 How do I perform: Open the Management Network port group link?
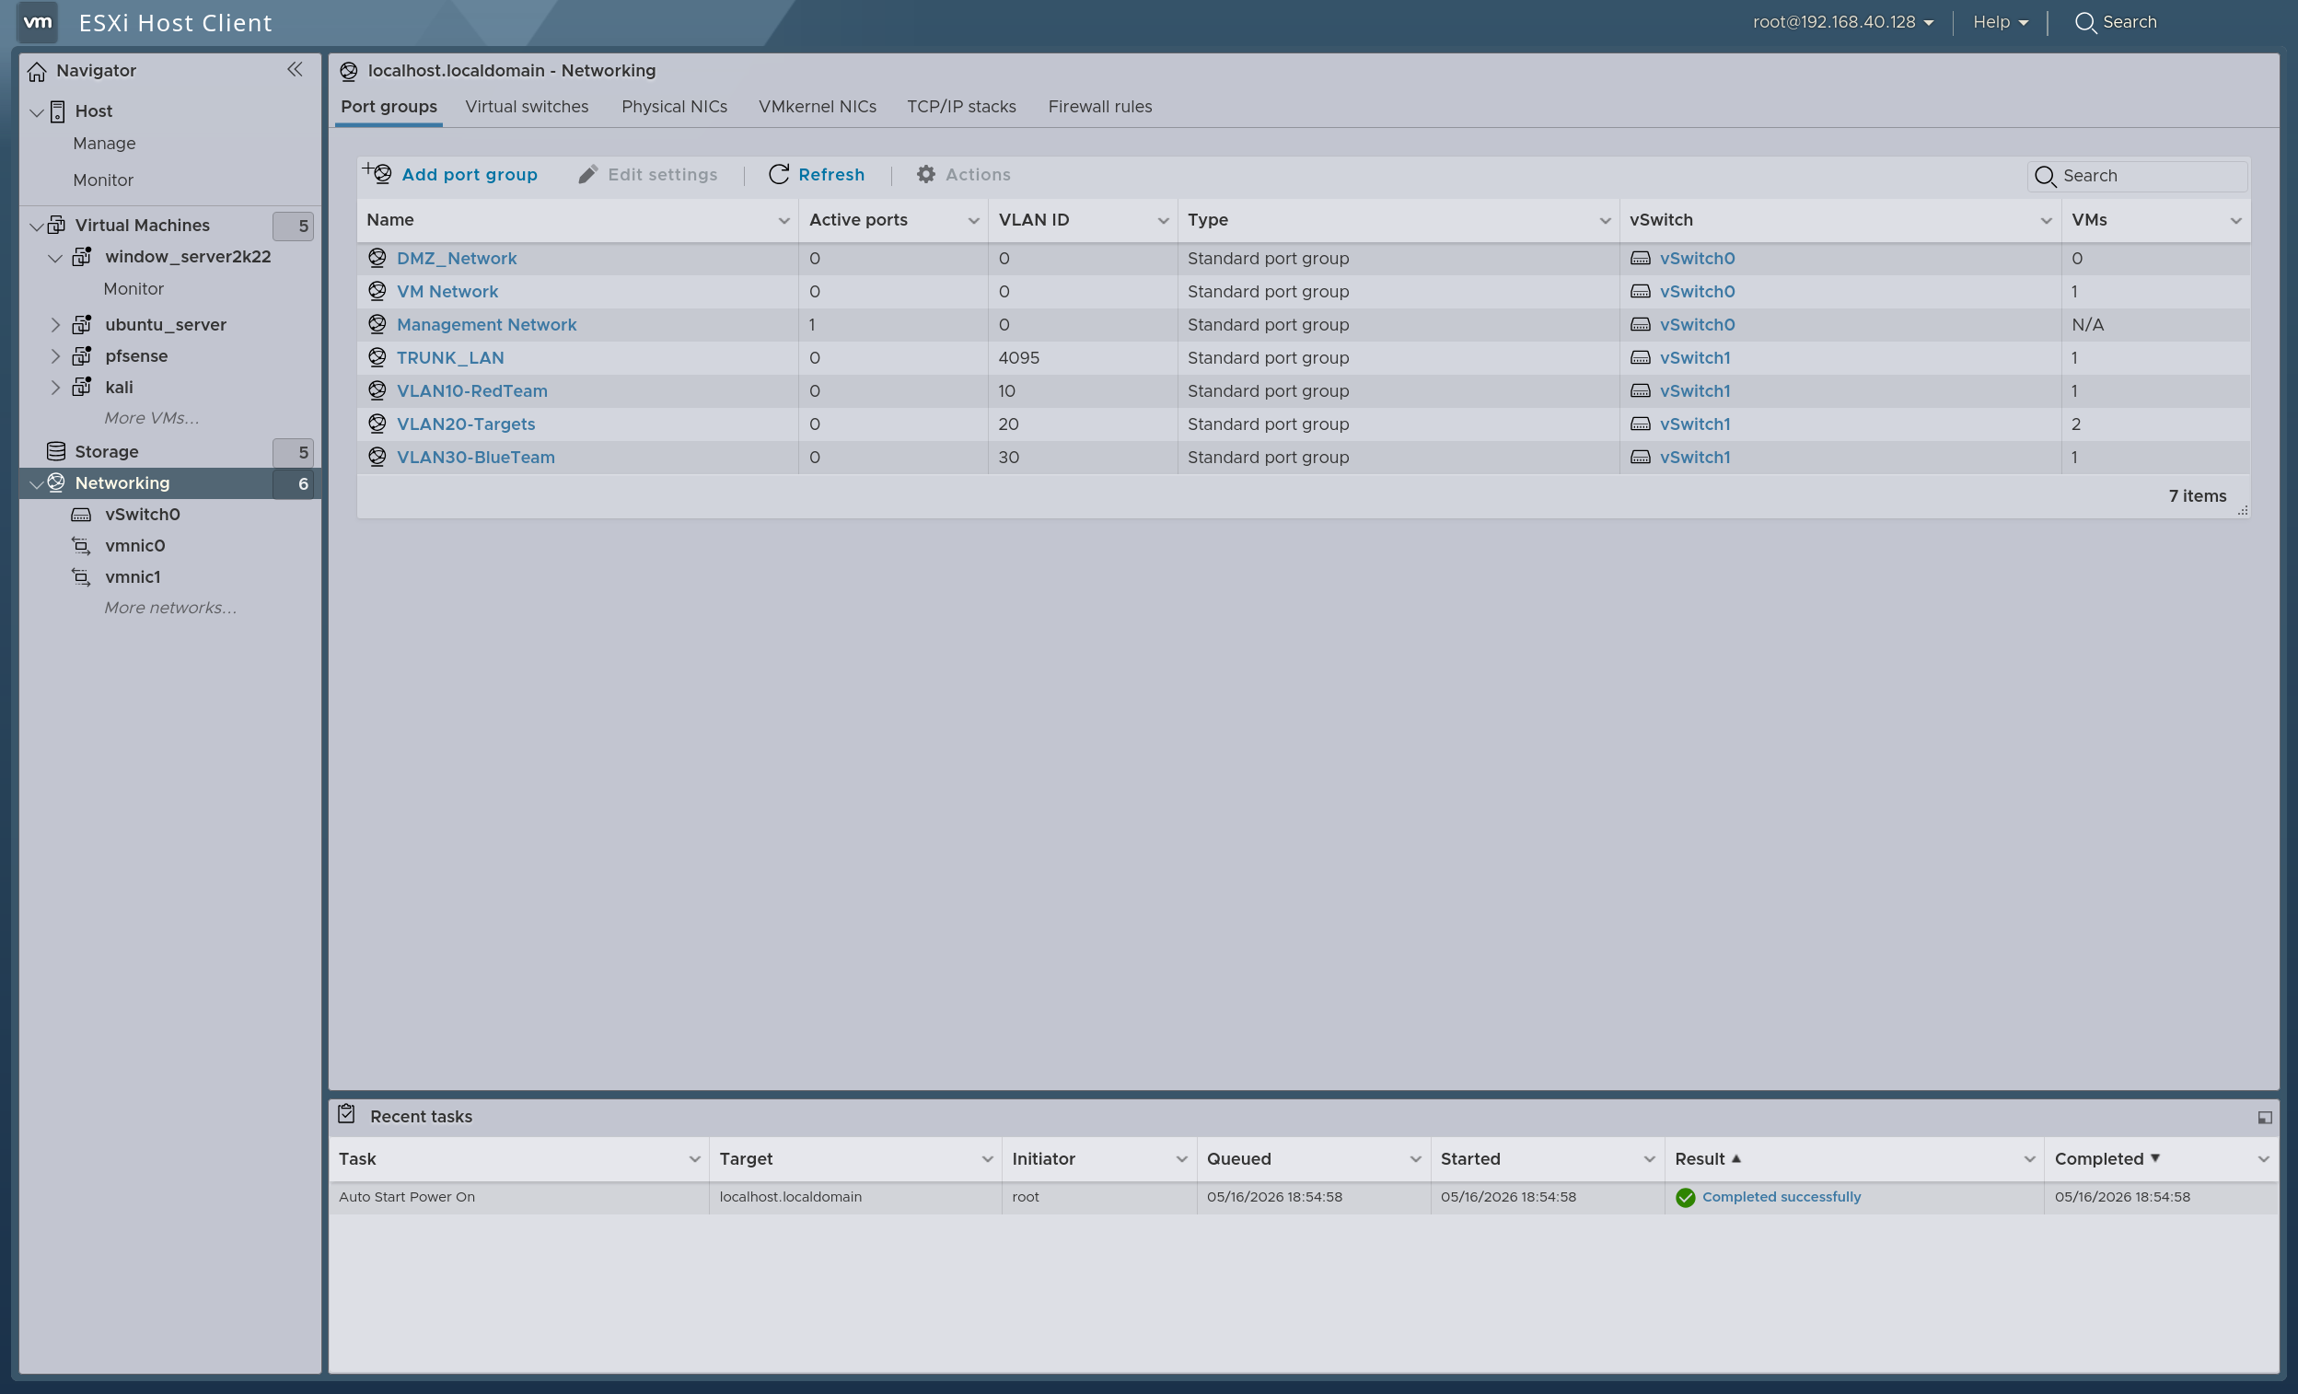(486, 324)
